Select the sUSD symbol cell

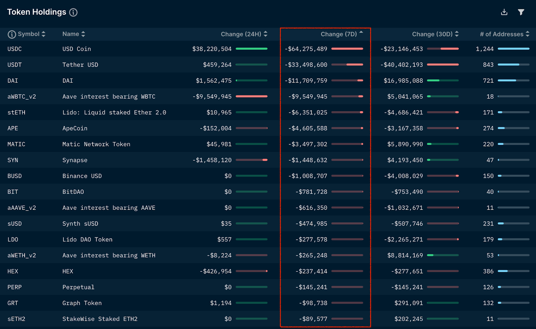pyautogui.click(x=14, y=224)
